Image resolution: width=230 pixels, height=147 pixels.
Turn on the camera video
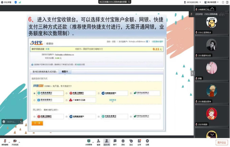pos(15,142)
